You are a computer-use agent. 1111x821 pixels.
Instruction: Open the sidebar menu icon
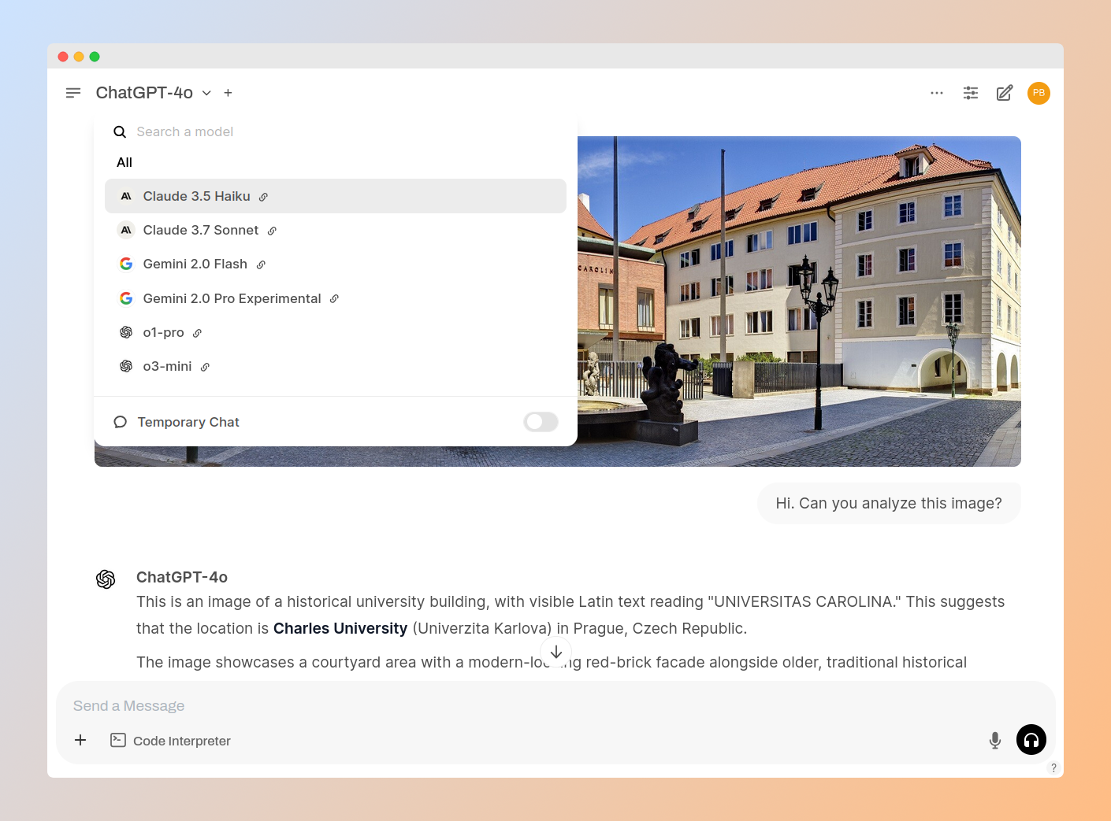click(x=73, y=93)
